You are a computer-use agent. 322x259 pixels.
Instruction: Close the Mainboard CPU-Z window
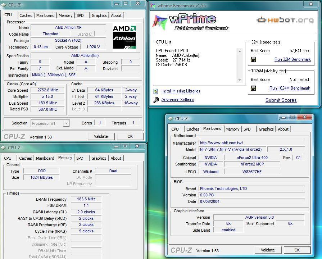coord(304,117)
